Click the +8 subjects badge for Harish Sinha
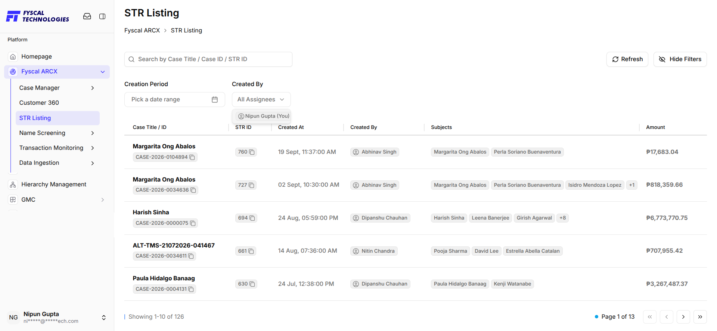 point(563,218)
